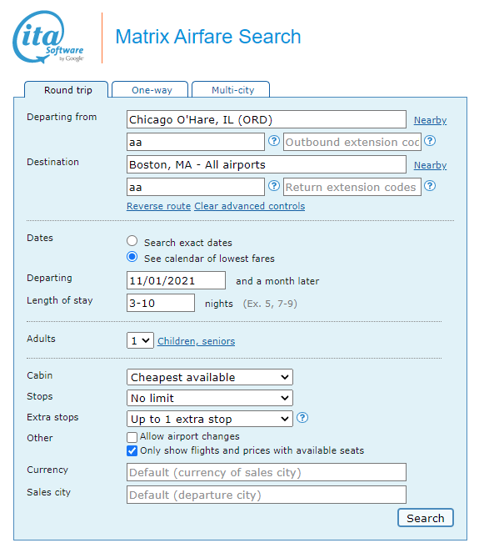Uncheck only show flights with available seats
Screen dimensions: 479x548
tap(132, 451)
